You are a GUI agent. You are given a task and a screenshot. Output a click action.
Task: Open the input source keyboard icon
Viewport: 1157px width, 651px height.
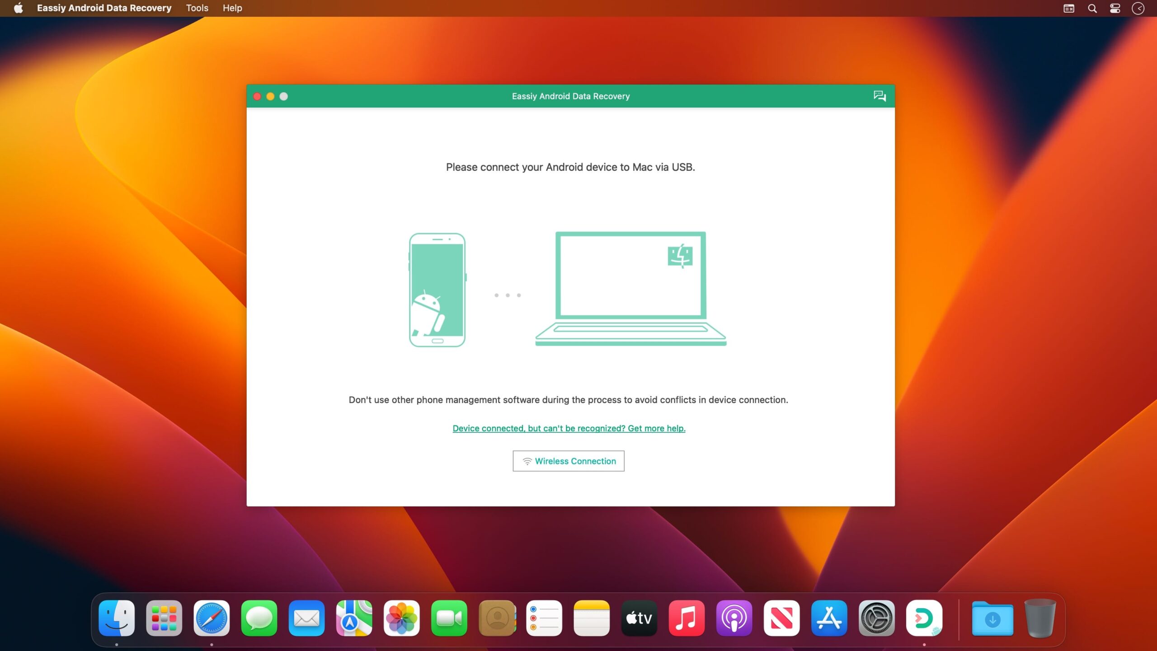click(1068, 8)
